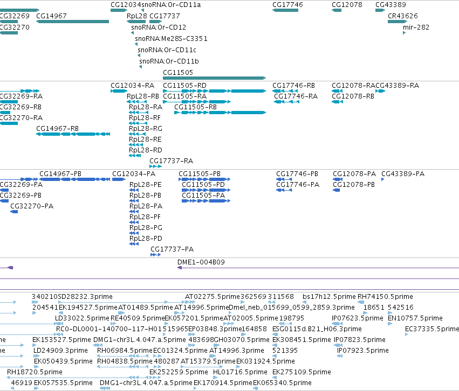459x391 pixels.
Task: Select the RH06984.5prime EST label
Action: pyautogui.click(x=125, y=351)
